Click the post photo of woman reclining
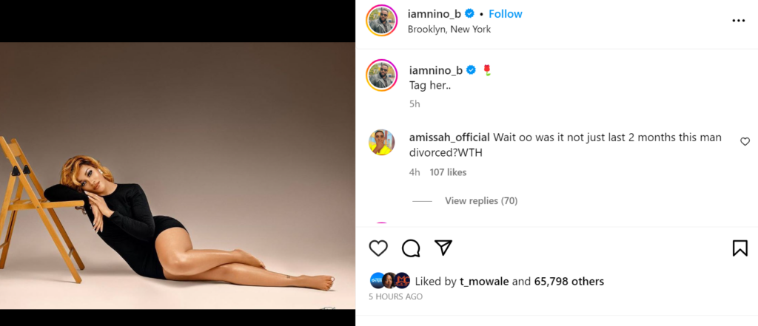 pos(178,175)
